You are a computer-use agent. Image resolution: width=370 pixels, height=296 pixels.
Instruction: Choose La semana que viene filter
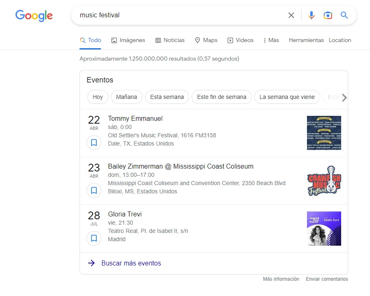point(287,97)
